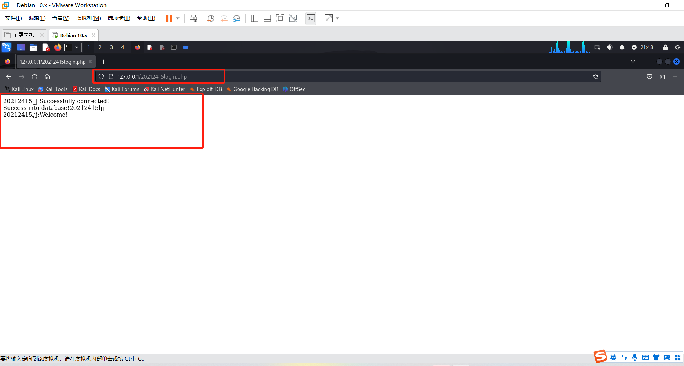Open the power manager icon
This screenshot has height=366, width=684.
coord(634,47)
